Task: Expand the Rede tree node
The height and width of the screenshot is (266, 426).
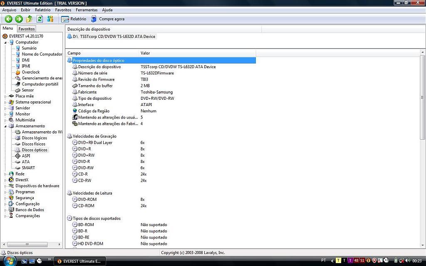Action: [x=5, y=174]
